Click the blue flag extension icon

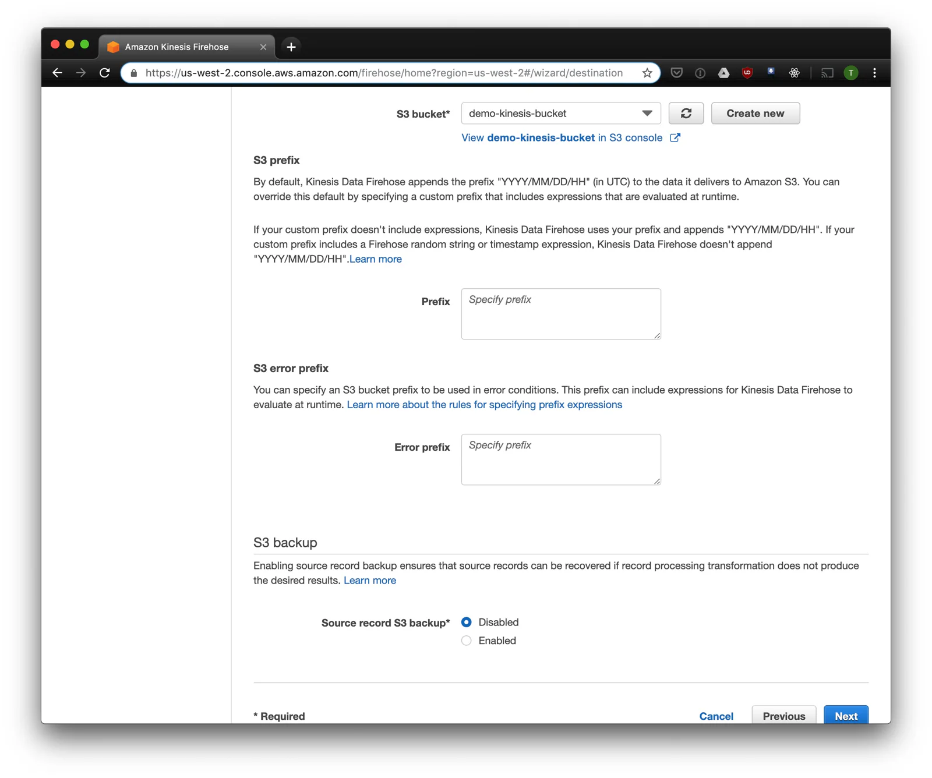coord(771,72)
